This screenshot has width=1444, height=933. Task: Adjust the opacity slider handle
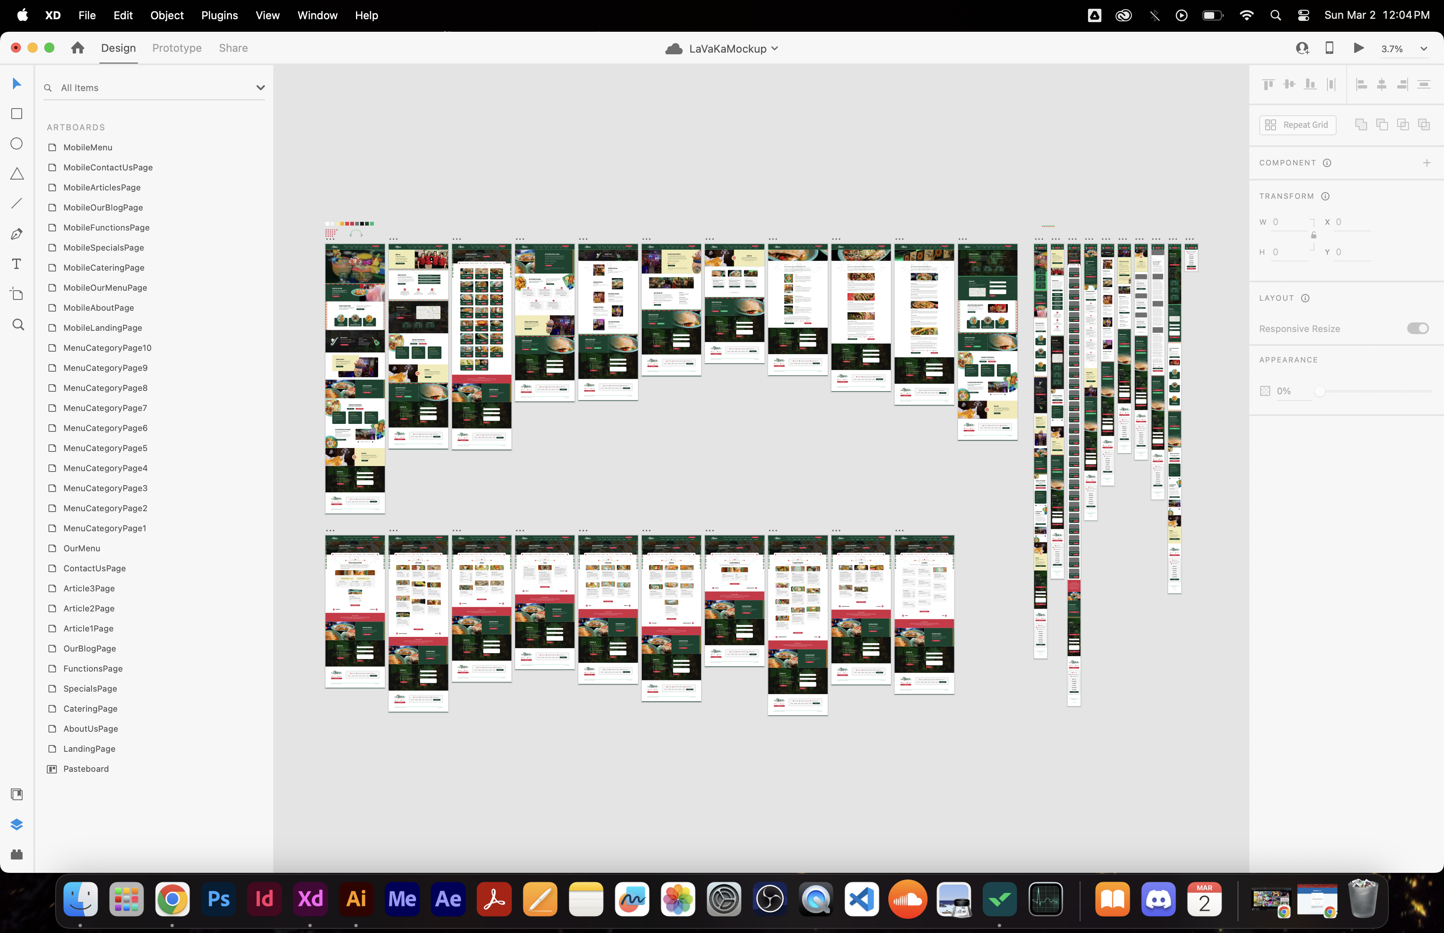1319,391
